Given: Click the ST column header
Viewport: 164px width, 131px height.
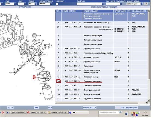Looking at the screenshot, I should click(x=129, y=11).
